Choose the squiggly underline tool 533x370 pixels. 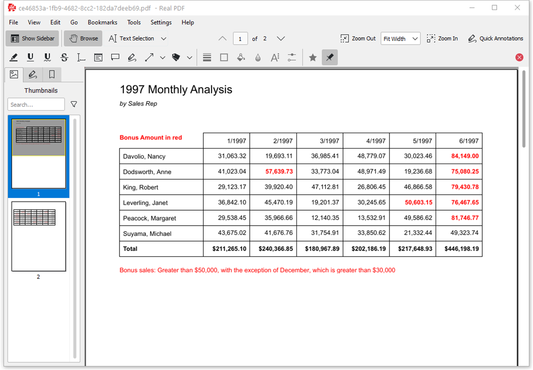pos(47,57)
